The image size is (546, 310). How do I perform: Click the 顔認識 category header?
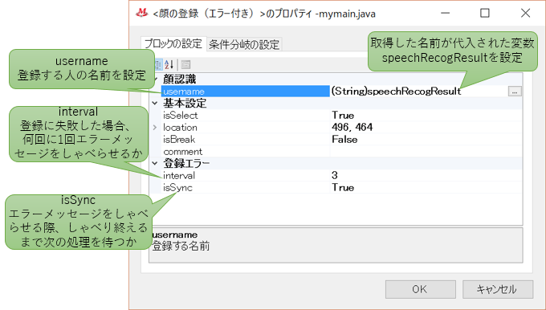click(x=180, y=80)
